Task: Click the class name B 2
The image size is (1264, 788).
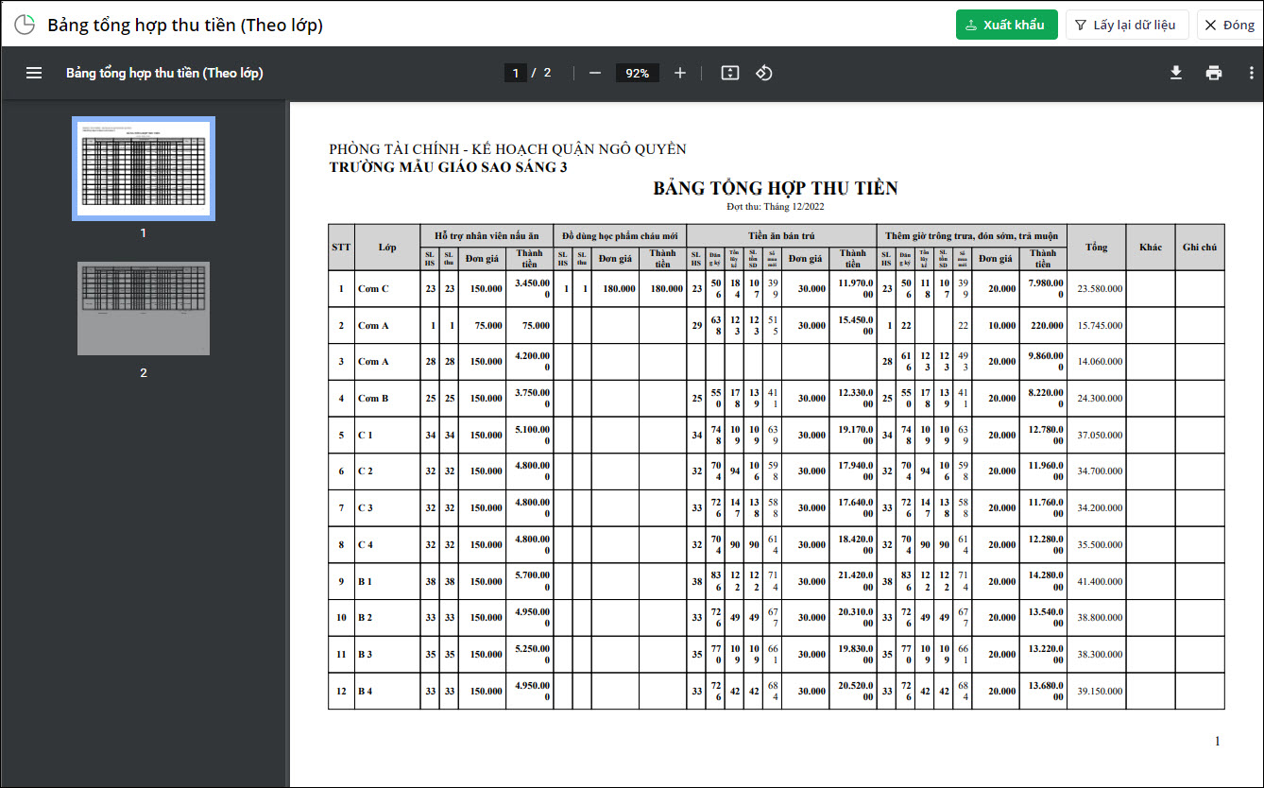Action: coord(366,617)
